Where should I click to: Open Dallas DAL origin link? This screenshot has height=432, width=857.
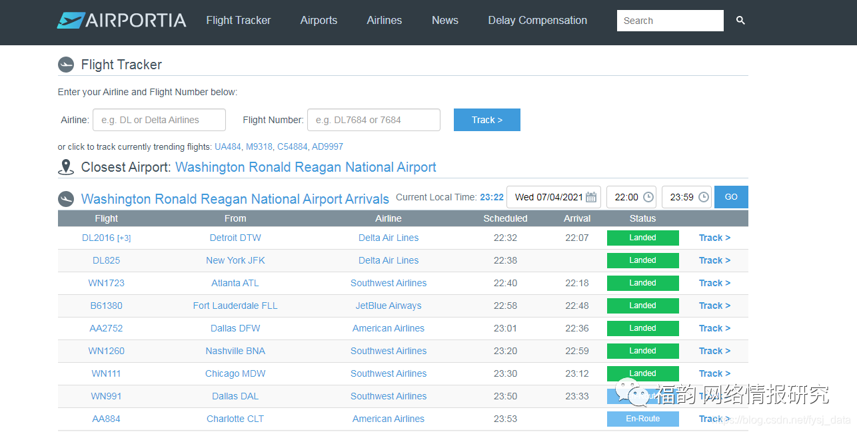235,396
